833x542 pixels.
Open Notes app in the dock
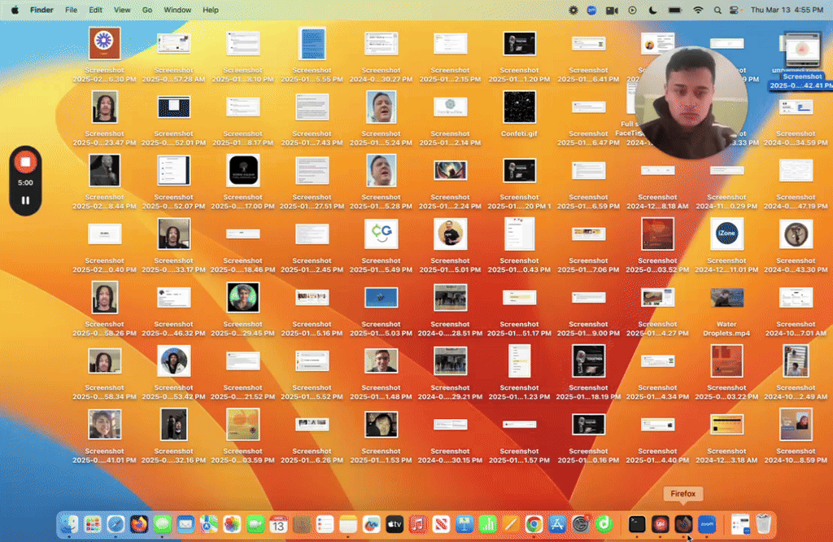(x=348, y=524)
